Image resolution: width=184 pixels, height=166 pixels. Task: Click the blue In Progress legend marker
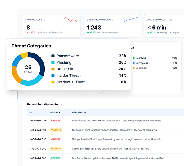tap(133, 63)
